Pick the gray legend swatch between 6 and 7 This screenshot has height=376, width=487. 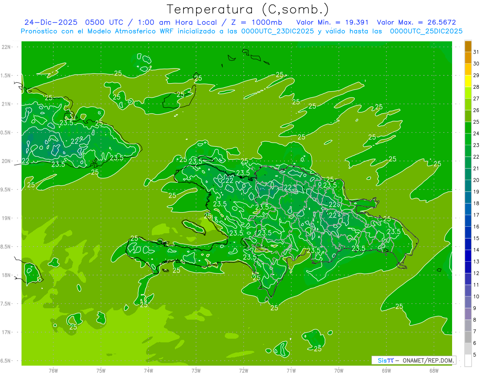(468, 337)
